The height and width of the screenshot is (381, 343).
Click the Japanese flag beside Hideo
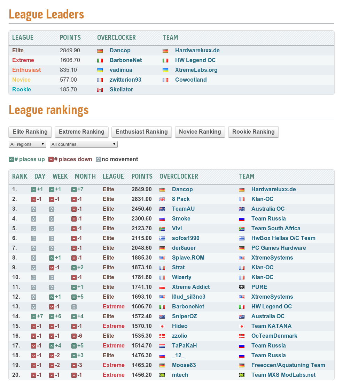click(x=162, y=326)
